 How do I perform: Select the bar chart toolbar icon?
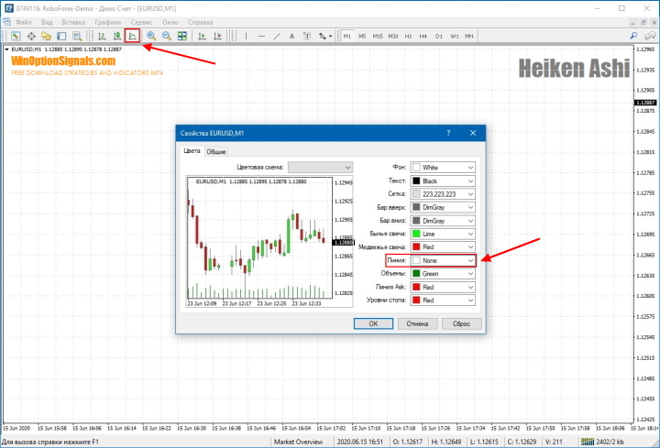pyautogui.click(x=102, y=36)
